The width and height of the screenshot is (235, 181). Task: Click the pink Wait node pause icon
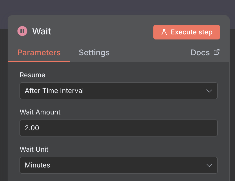coord(22,31)
